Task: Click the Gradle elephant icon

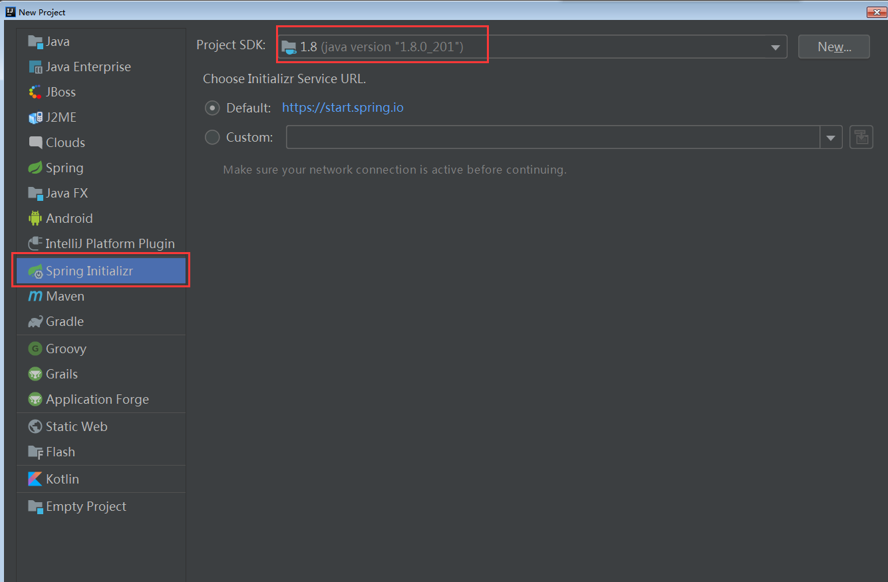Action: coord(35,321)
